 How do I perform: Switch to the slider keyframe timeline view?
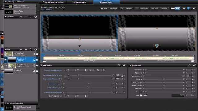(x=173, y=8)
